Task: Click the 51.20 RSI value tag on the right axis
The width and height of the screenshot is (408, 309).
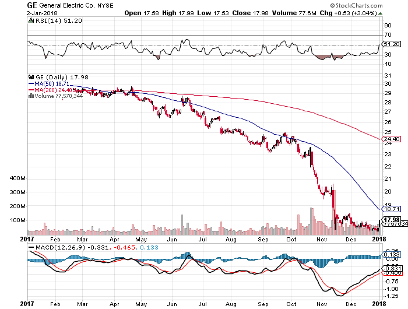Action: coord(392,44)
